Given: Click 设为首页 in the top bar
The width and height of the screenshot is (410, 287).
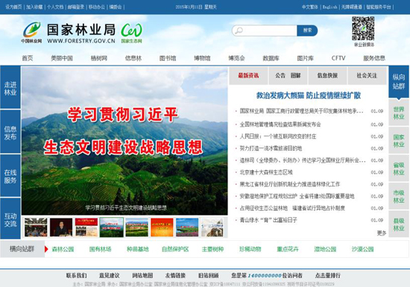Looking at the screenshot, I should tap(13, 7).
